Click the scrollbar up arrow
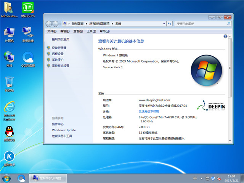 coord(230,36)
